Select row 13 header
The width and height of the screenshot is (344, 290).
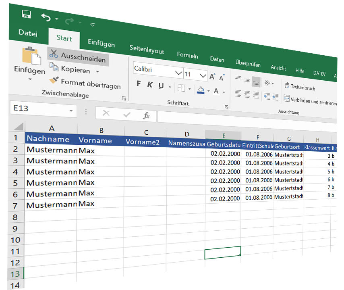(x=15, y=274)
